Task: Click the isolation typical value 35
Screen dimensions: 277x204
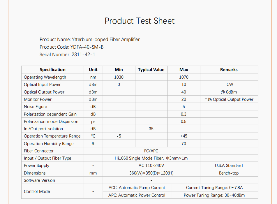Action: pyautogui.click(x=151, y=129)
